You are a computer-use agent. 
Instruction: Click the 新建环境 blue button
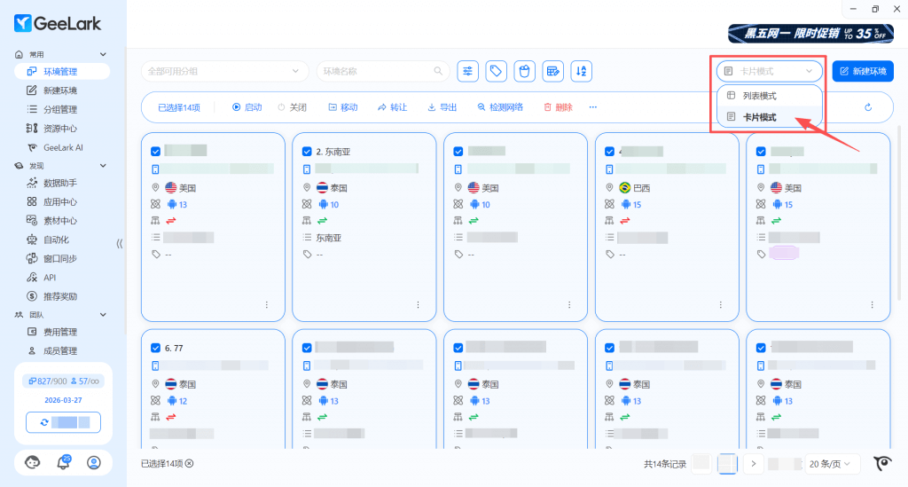[x=863, y=71]
